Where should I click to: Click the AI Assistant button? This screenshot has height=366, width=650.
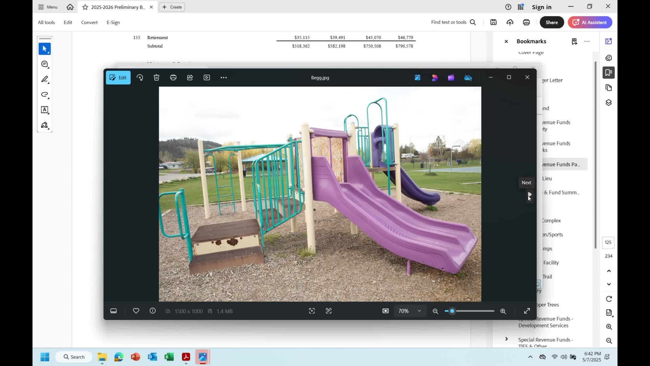590,22
